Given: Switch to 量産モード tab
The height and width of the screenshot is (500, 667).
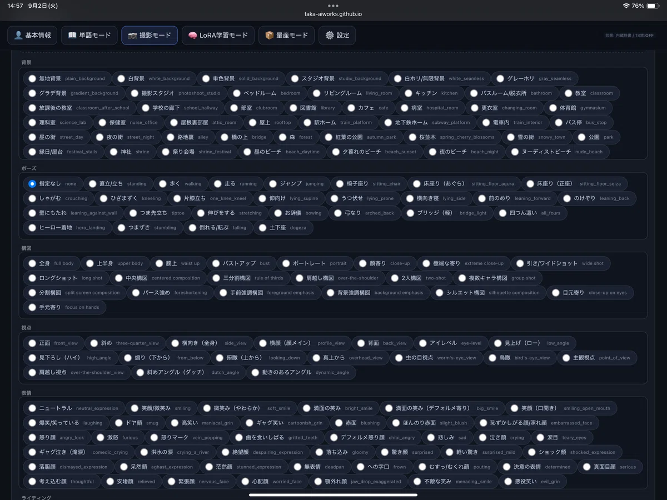Looking at the screenshot, I should pyautogui.click(x=286, y=35).
